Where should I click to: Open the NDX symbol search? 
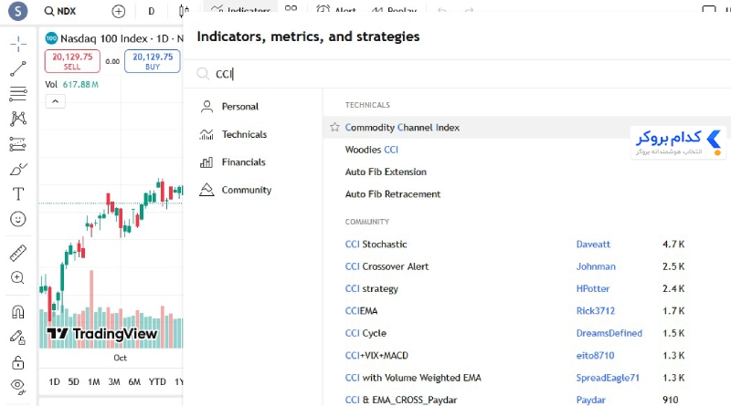60,11
